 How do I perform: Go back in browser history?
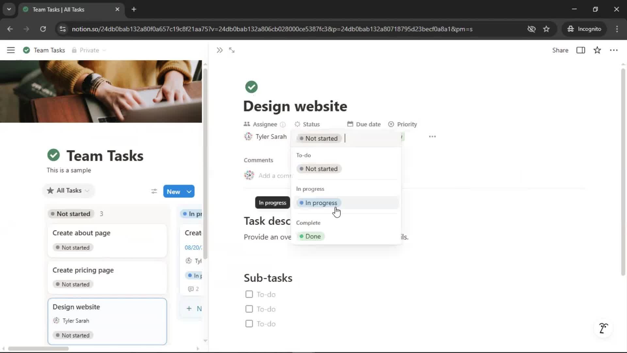10,29
